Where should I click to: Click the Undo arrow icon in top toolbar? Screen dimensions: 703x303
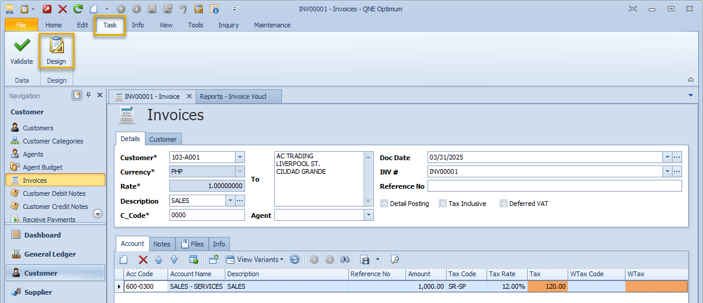click(183, 8)
